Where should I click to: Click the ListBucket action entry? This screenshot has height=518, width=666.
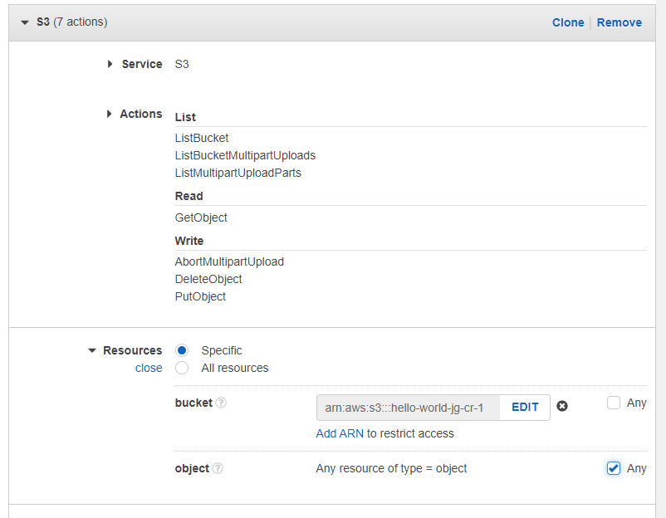[x=202, y=138]
